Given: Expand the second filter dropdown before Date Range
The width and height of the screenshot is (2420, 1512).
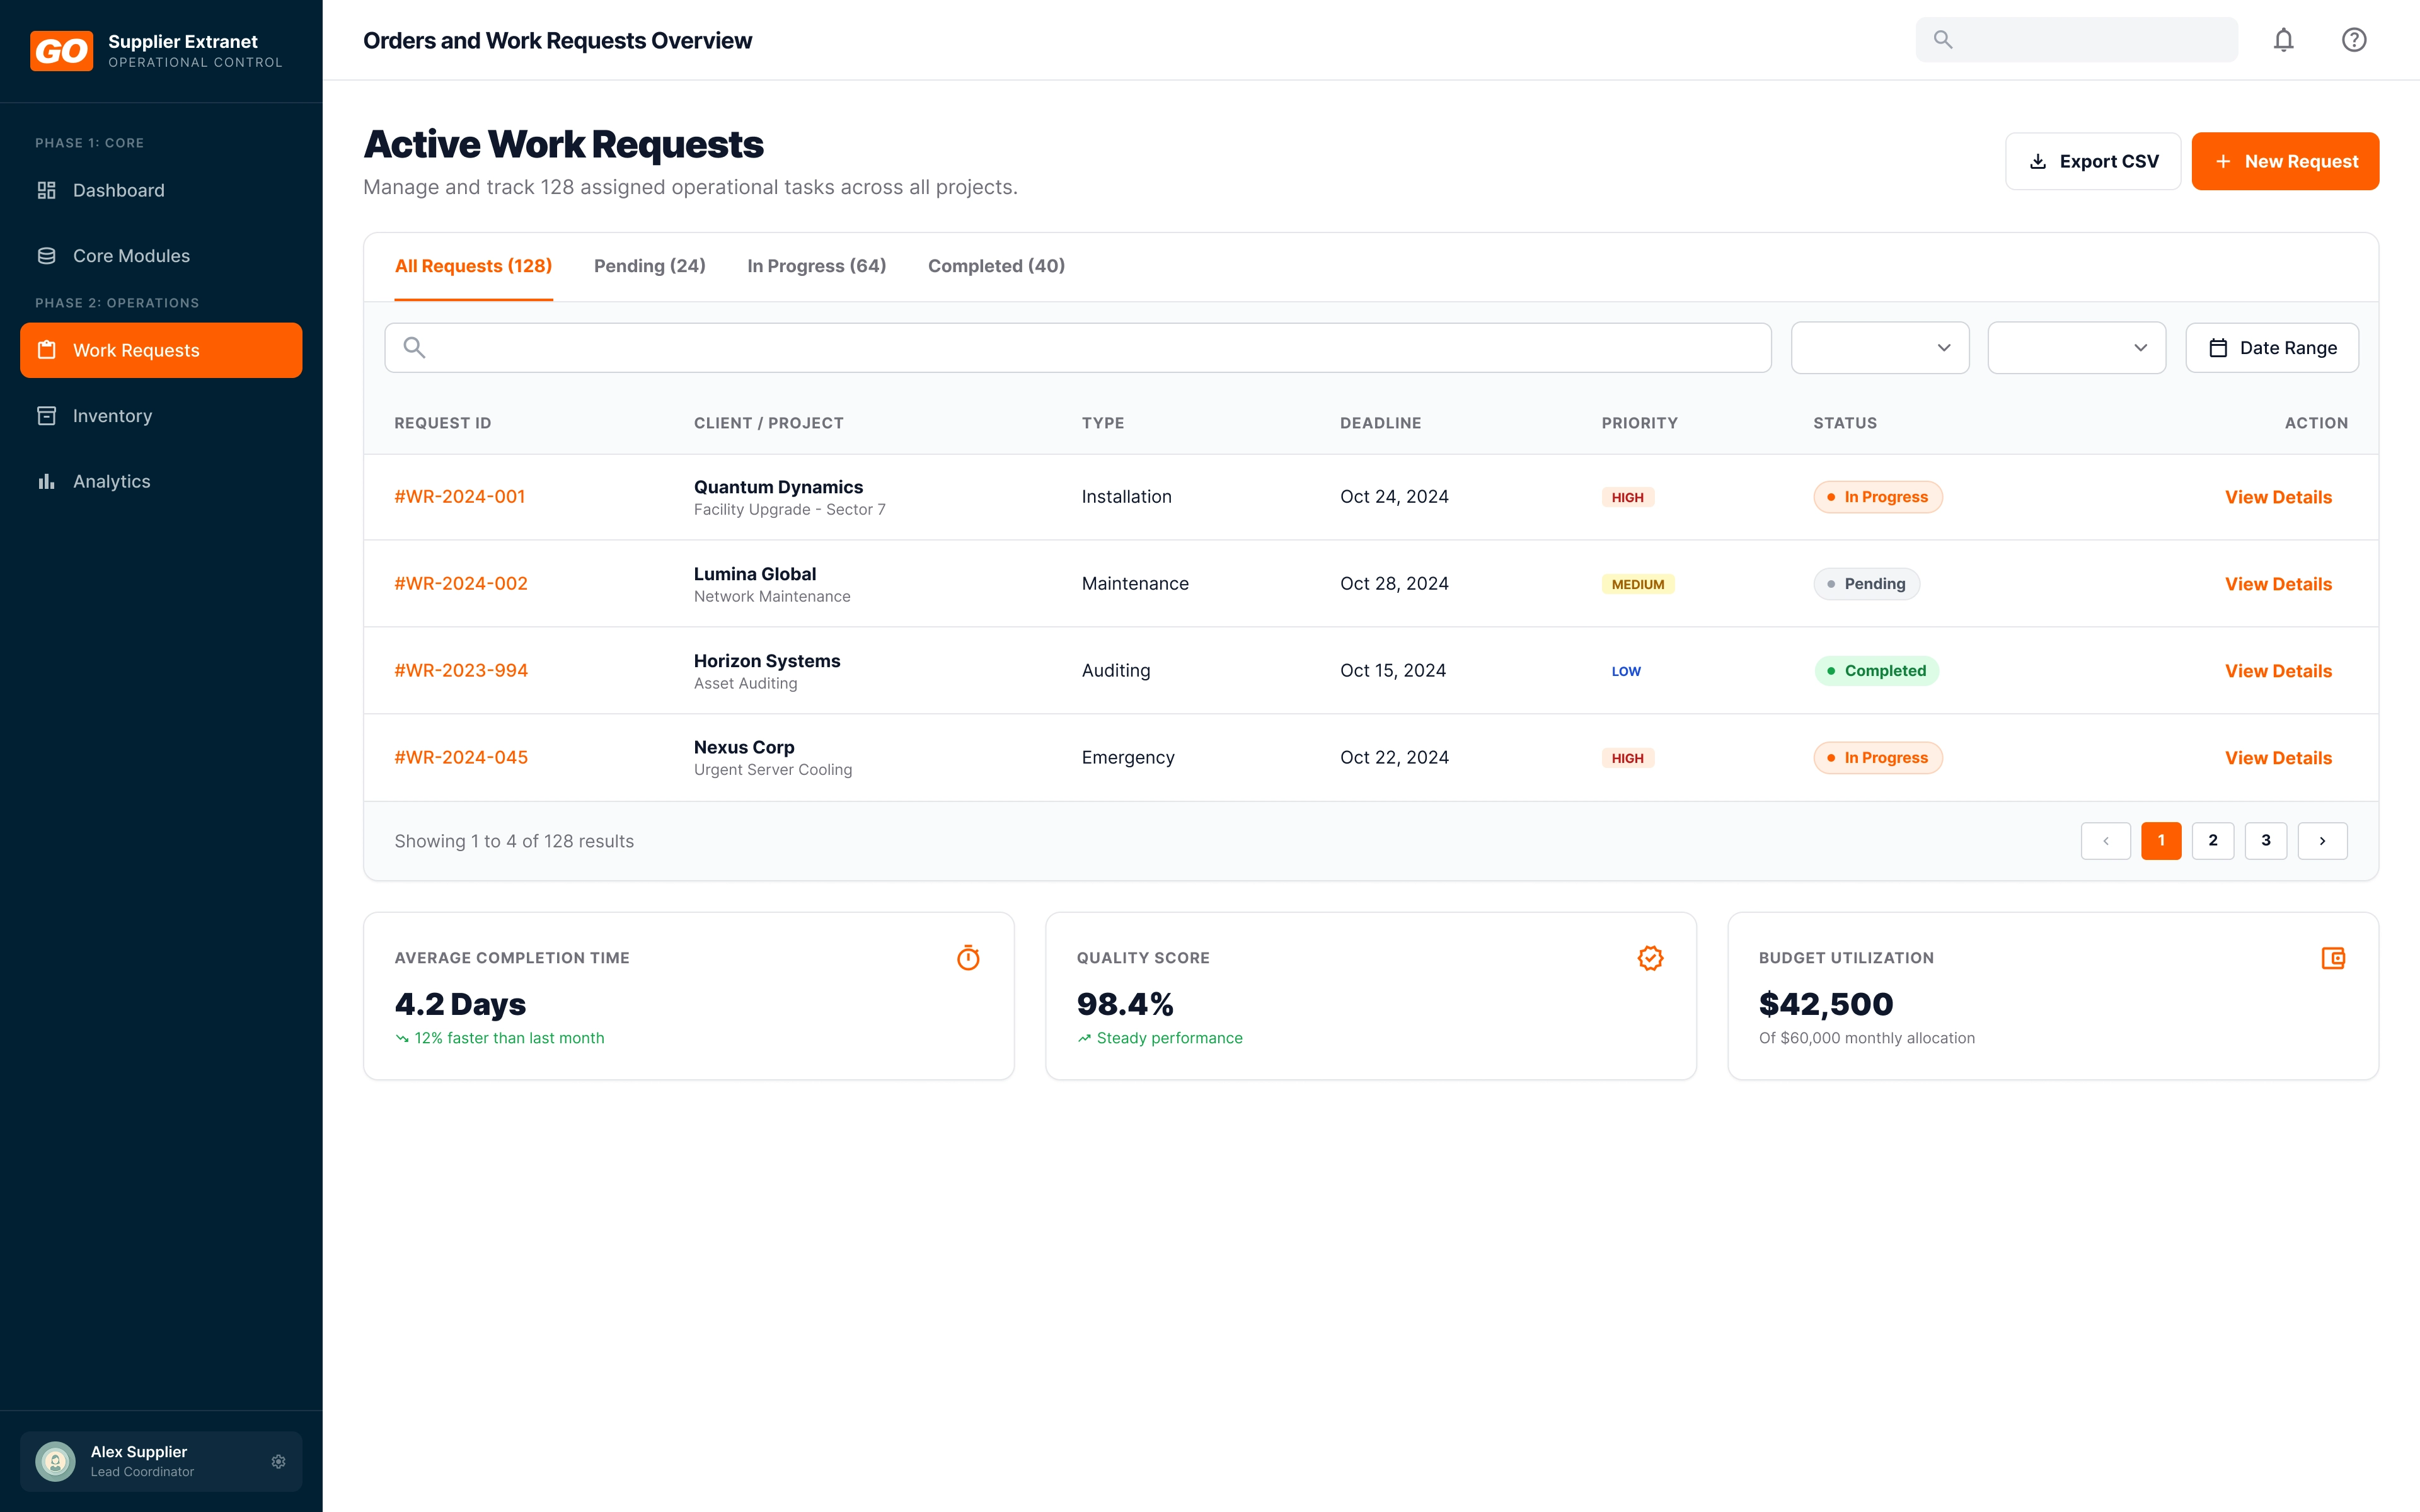Looking at the screenshot, I should [2076, 348].
